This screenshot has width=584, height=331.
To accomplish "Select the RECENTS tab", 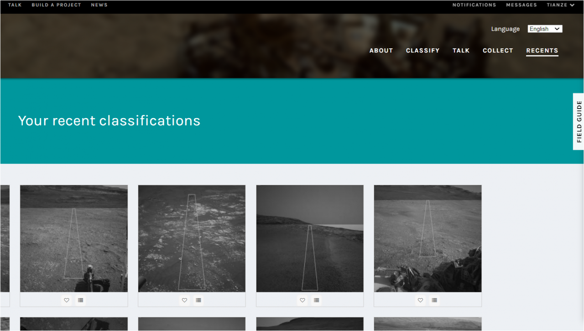I will [x=542, y=51].
